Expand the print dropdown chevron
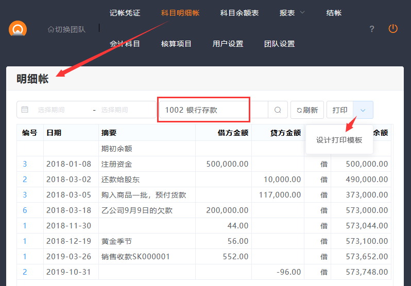Image resolution: width=411 pixels, height=286 pixels. (x=363, y=110)
